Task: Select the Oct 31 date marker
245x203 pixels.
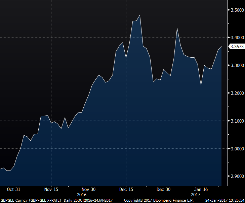Action: [14, 189]
